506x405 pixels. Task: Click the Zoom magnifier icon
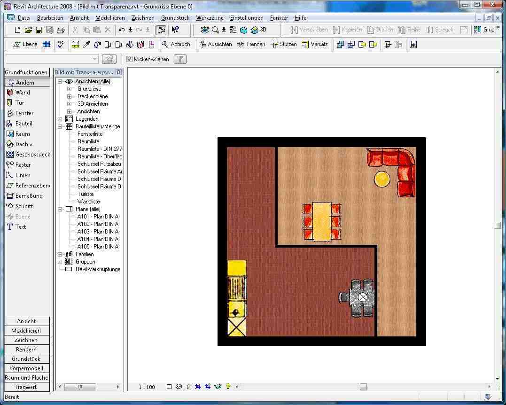215,30
